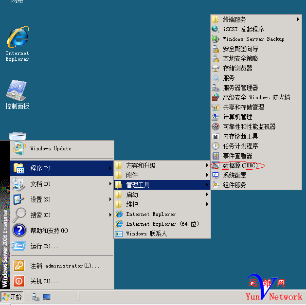This screenshot has width=306, height=305.
Task: Expand the 设置(S) submenu arrow
Action: (110, 199)
